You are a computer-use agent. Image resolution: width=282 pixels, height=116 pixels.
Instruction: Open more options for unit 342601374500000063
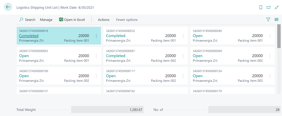pyautogui.click(x=96, y=56)
